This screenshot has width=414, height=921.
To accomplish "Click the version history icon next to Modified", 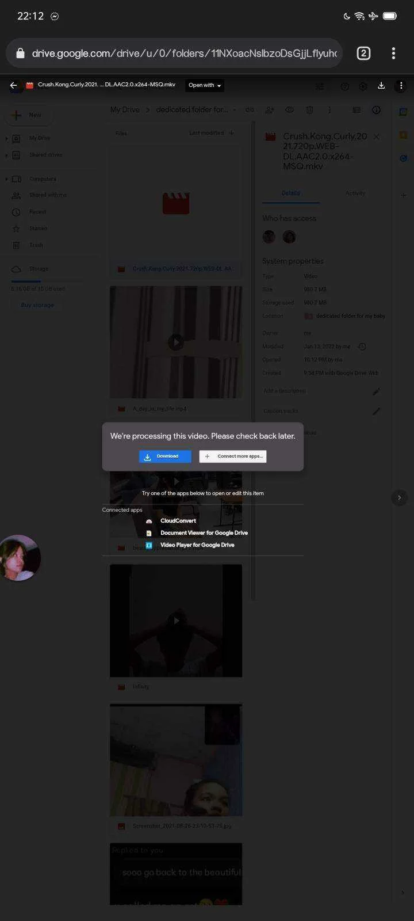I will pos(362,347).
